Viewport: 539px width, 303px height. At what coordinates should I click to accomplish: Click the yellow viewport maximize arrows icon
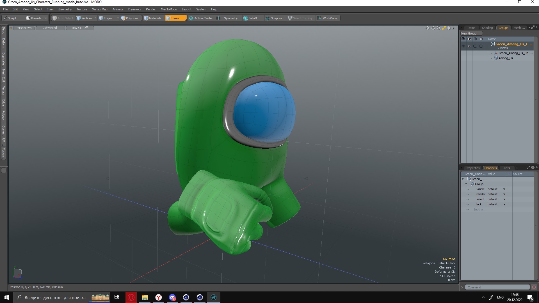click(x=444, y=28)
